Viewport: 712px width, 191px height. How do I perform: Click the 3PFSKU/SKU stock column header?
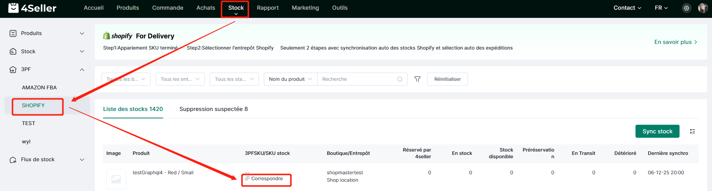[267, 153]
